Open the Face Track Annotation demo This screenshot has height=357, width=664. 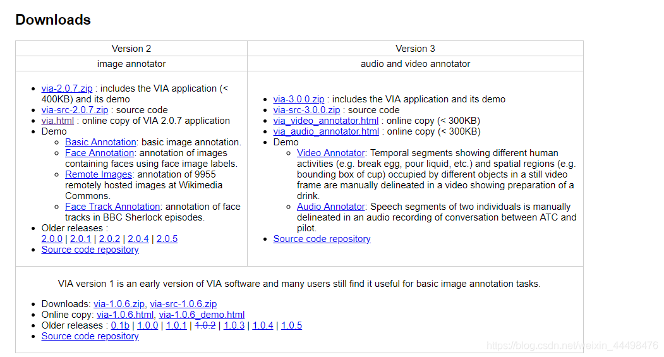point(112,207)
